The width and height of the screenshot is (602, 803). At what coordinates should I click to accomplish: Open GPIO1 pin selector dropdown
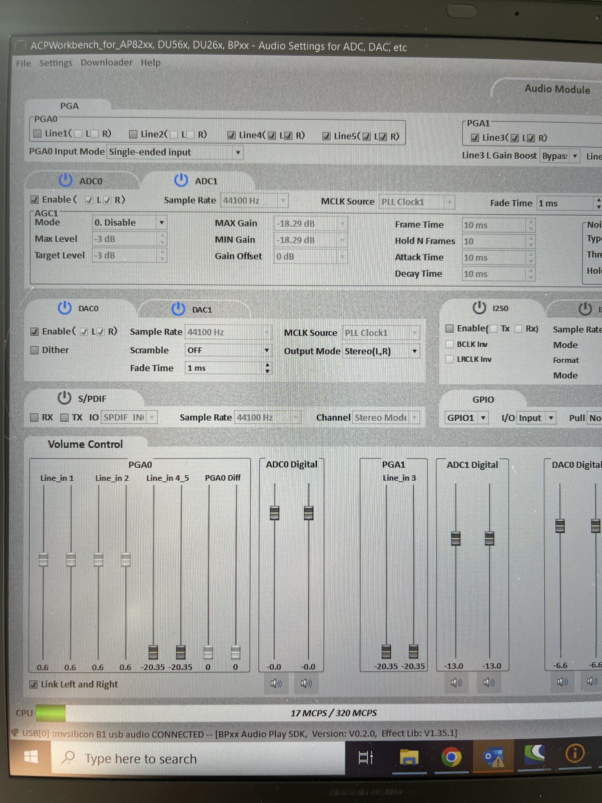click(466, 418)
